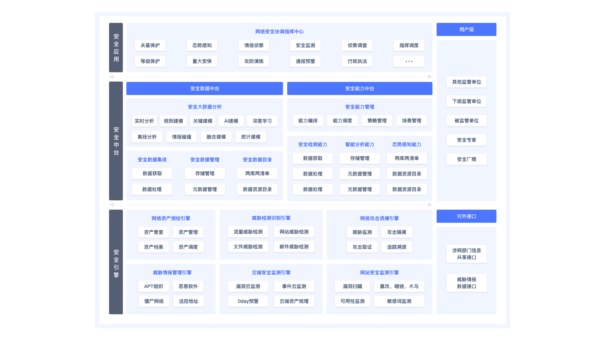
Task: Choose the 场景管理 box
Action: [411, 121]
